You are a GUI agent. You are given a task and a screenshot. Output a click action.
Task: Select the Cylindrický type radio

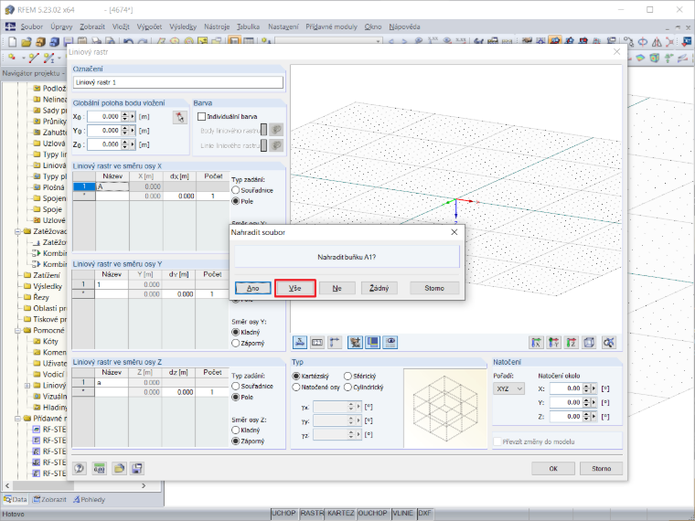tap(347, 387)
